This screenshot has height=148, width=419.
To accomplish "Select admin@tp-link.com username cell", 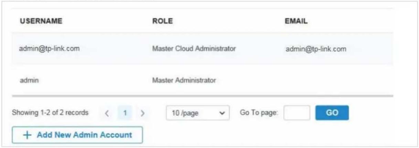I will [x=49, y=49].
